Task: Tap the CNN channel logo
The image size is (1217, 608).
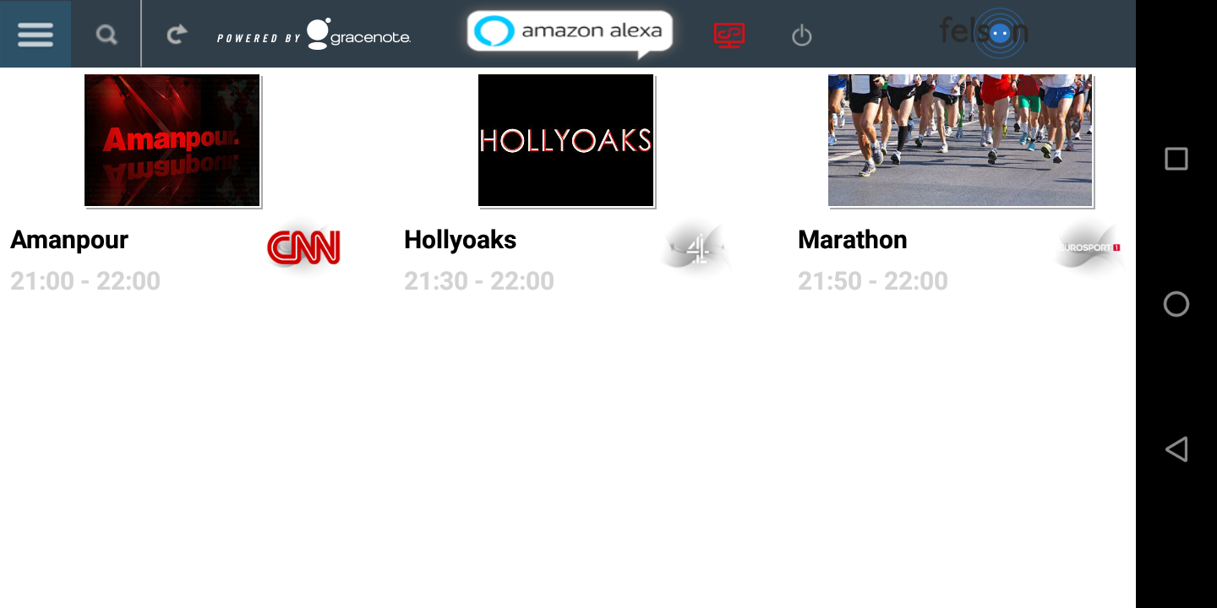Action: 303,247
